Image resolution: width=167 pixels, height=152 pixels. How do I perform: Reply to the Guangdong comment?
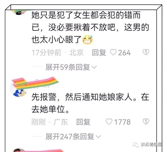pyautogui.click(x=83, y=122)
